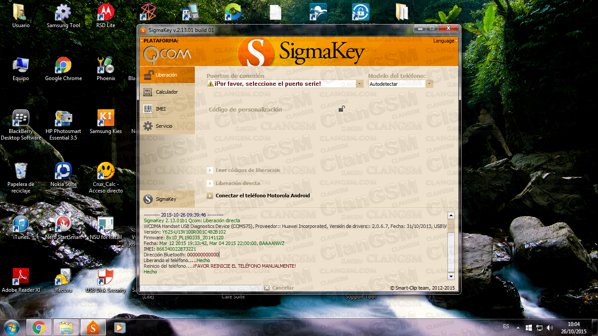
Task: Click the log scroll up arrow
Action: tap(451, 215)
